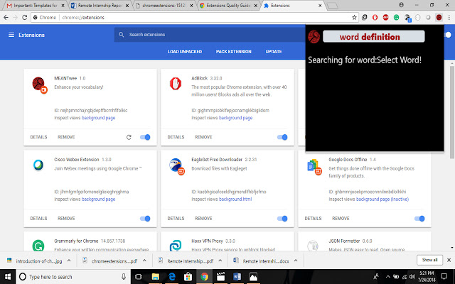Bookmark this page with the star icon
Image resolution: width=455 pixels, height=284 pixels.
pyautogui.click(x=354, y=17)
